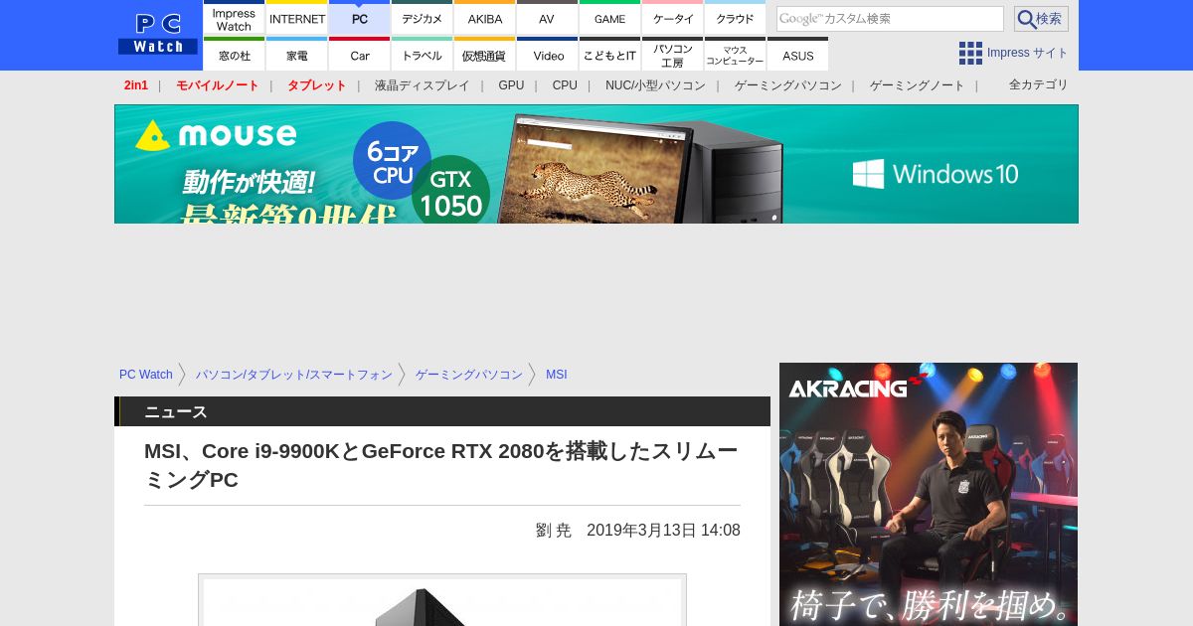Open the AKIBA tab
This screenshot has height=626, width=1193.
tap(485, 17)
